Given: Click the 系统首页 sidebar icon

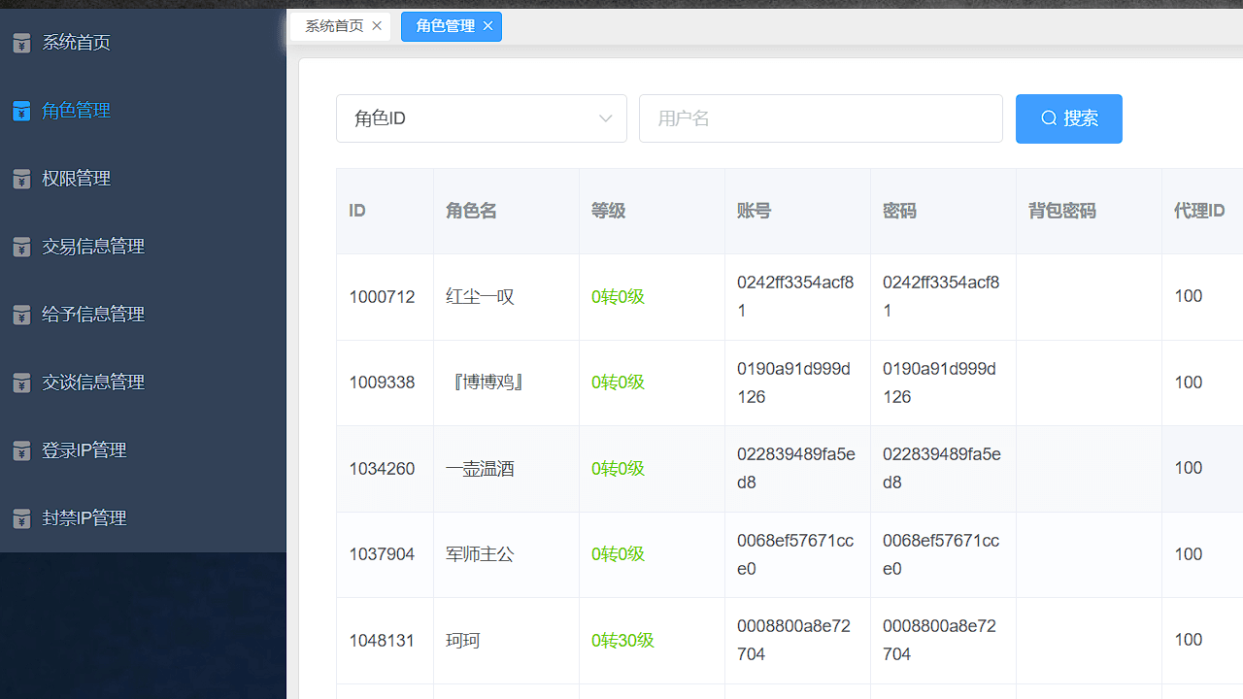Looking at the screenshot, I should click(x=21, y=43).
